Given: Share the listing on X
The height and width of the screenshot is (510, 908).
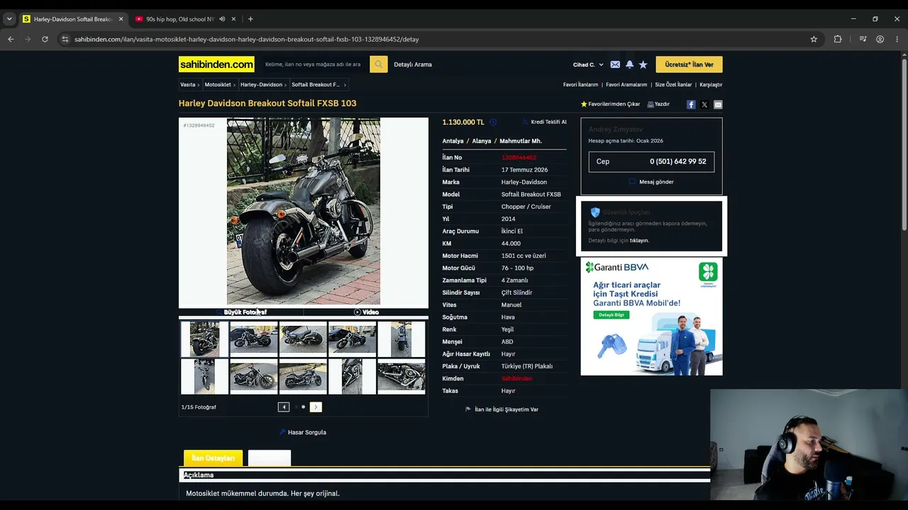Looking at the screenshot, I should coord(704,104).
